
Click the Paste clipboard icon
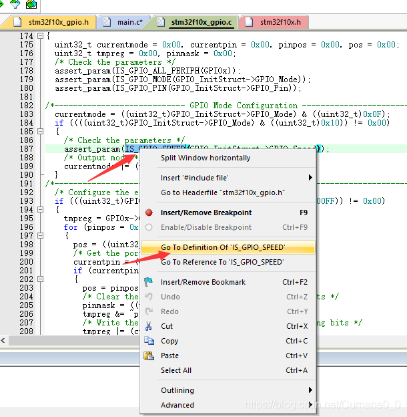click(x=149, y=356)
